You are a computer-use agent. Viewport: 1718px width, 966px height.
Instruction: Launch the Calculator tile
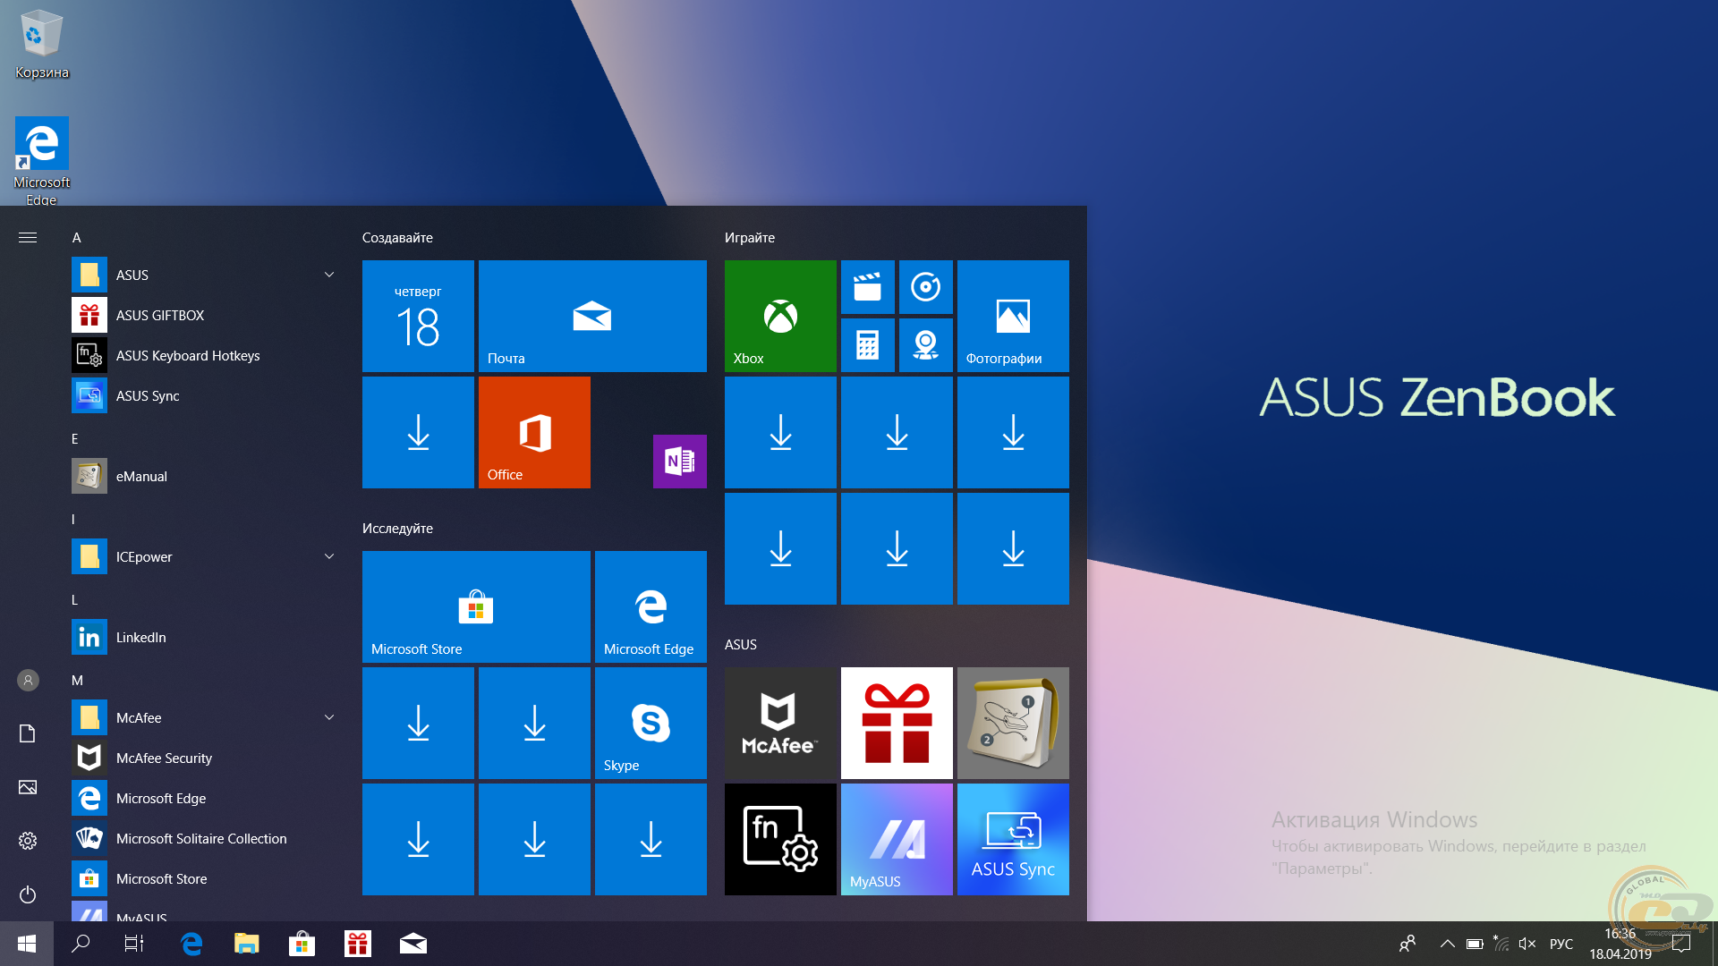[867, 345]
